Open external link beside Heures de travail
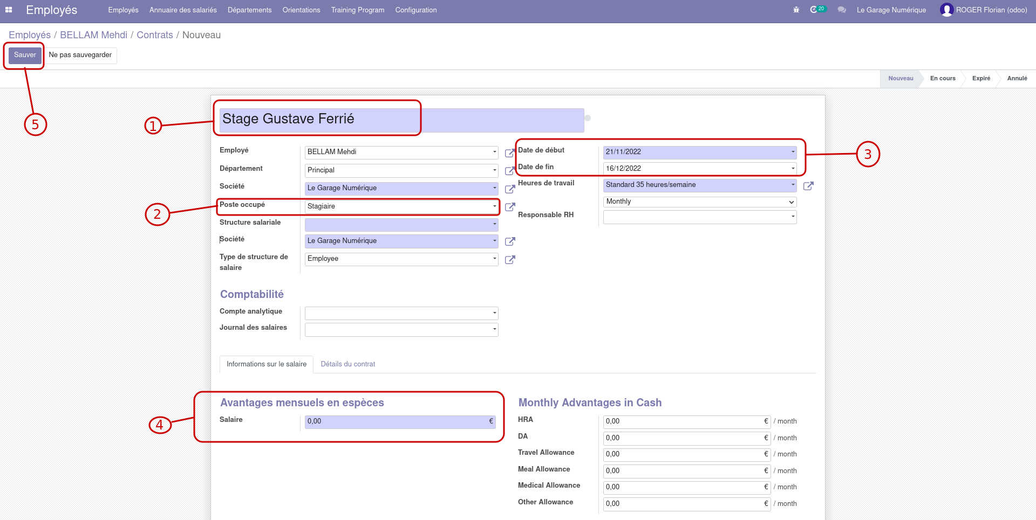 tap(808, 186)
